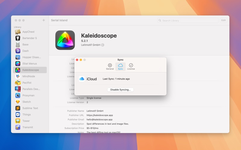This screenshot has width=241, height=150.
Task: Click the hello@kaleidoscope.app email address
Action: (x=99, y=119)
